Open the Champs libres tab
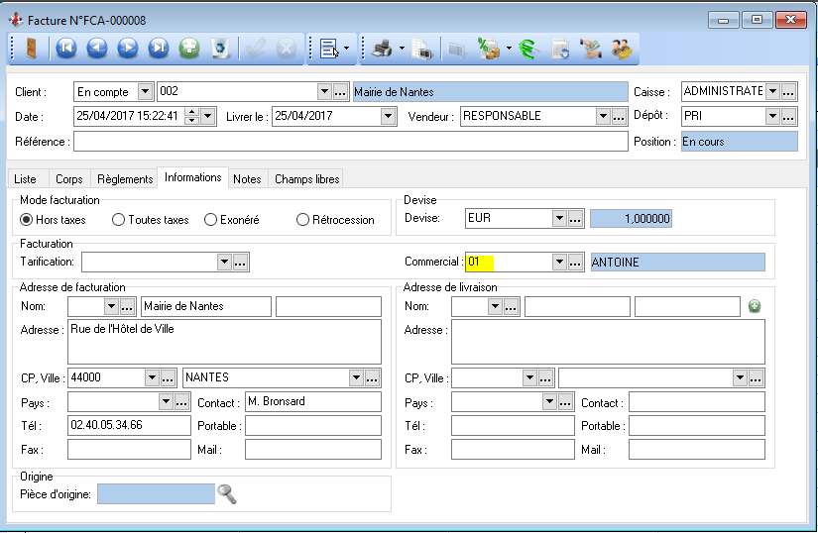The image size is (818, 533). tap(306, 179)
